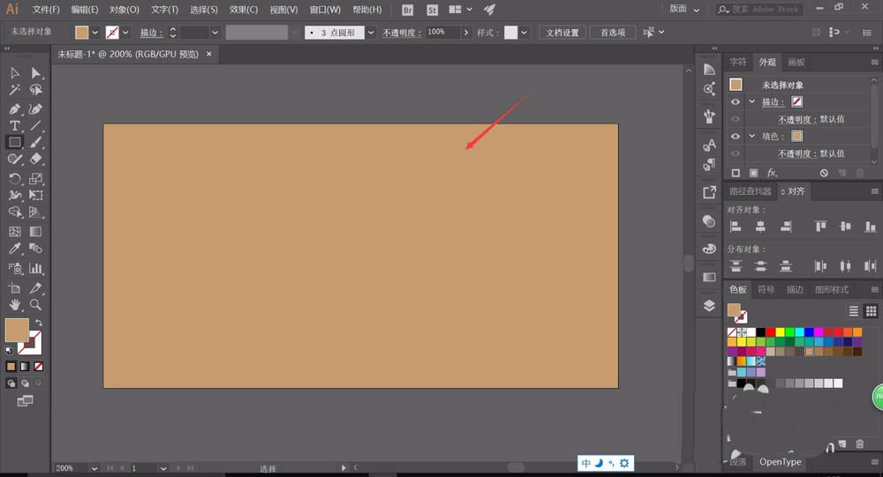Click the horizontal align left icon

[736, 227]
